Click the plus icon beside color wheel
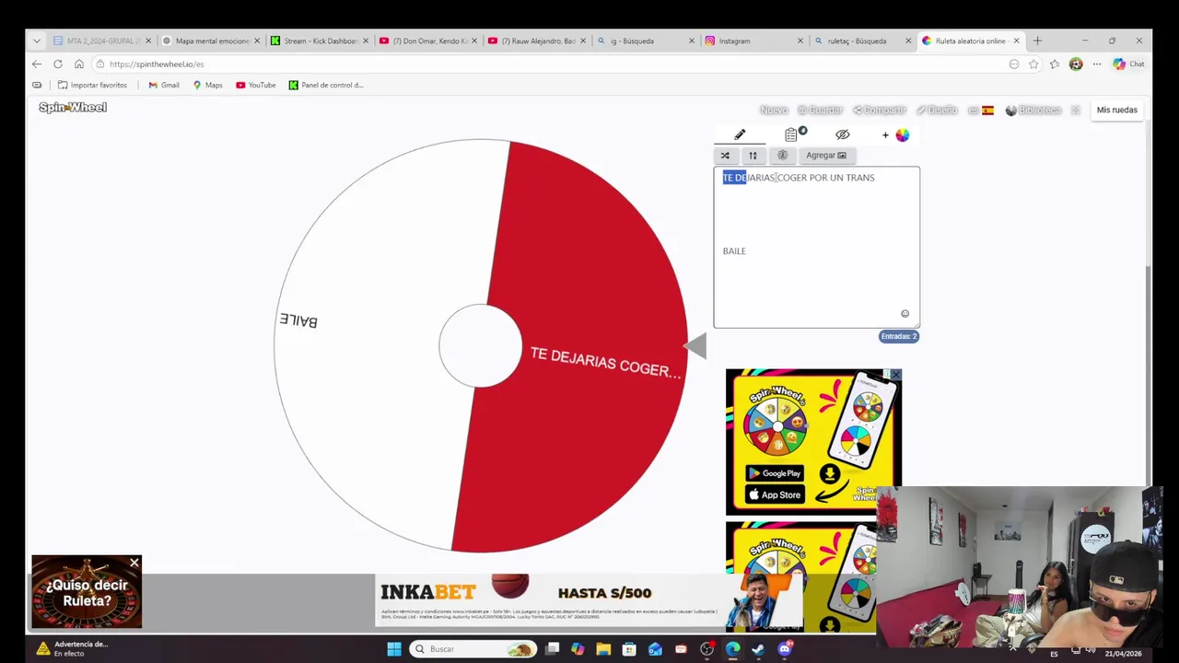Screen dimensions: 1179x663 pyautogui.click(x=885, y=134)
